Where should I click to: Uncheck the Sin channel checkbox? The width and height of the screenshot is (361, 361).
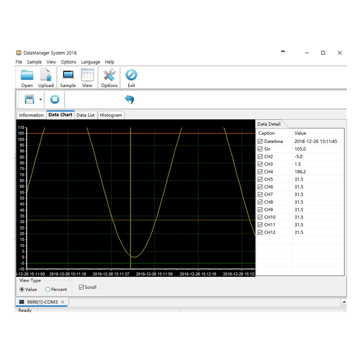tap(260, 149)
